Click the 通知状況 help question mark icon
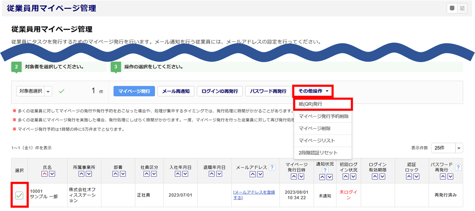This screenshot has width=475, height=211. [x=325, y=170]
